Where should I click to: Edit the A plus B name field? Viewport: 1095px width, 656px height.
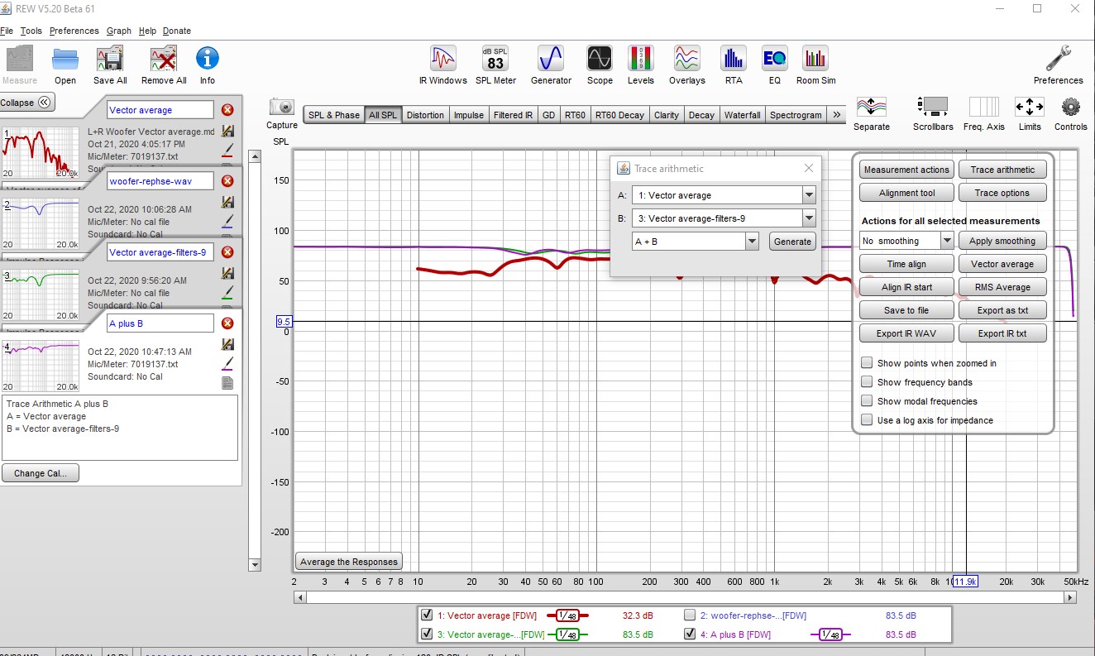[x=160, y=323]
